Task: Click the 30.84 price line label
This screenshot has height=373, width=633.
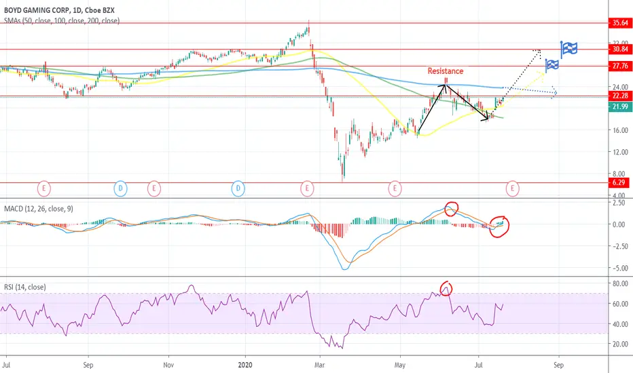Action: click(x=620, y=50)
